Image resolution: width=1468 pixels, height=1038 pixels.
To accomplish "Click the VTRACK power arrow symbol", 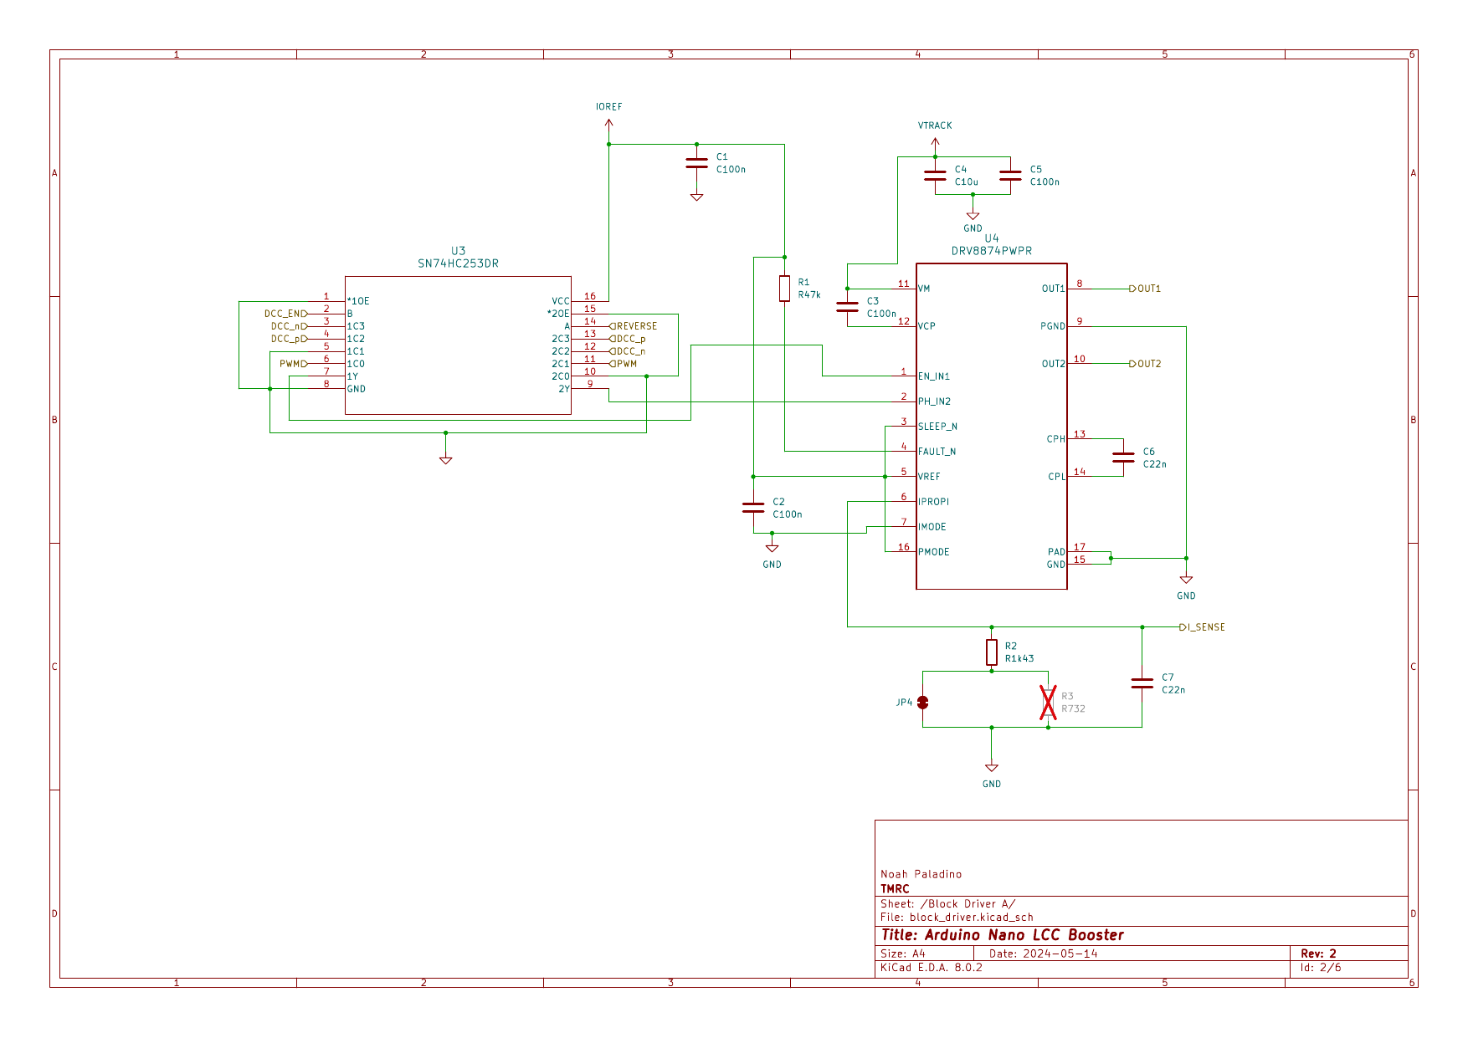I will point(935,144).
